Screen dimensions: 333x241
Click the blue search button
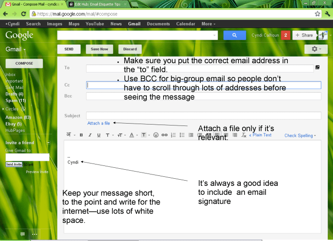(233, 35)
